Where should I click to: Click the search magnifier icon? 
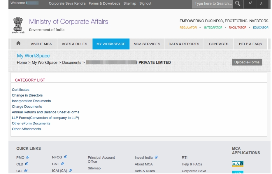[238, 3]
